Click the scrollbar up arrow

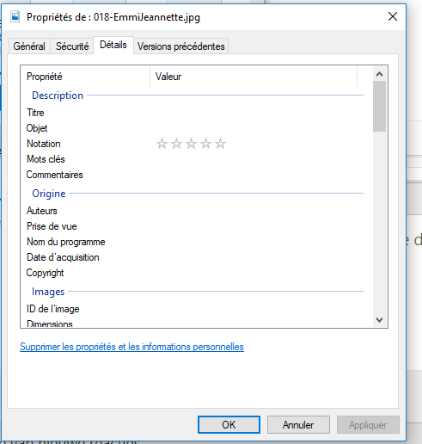point(379,74)
